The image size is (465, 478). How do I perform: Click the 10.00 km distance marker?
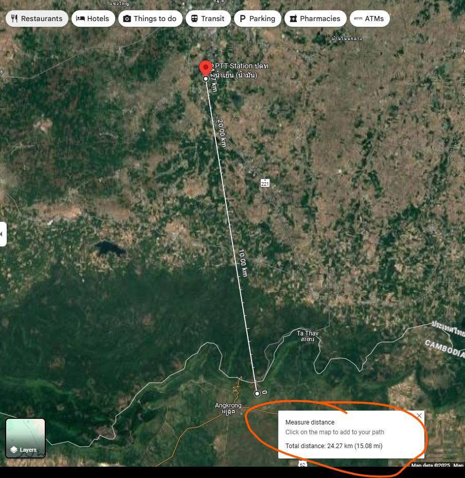243,263
